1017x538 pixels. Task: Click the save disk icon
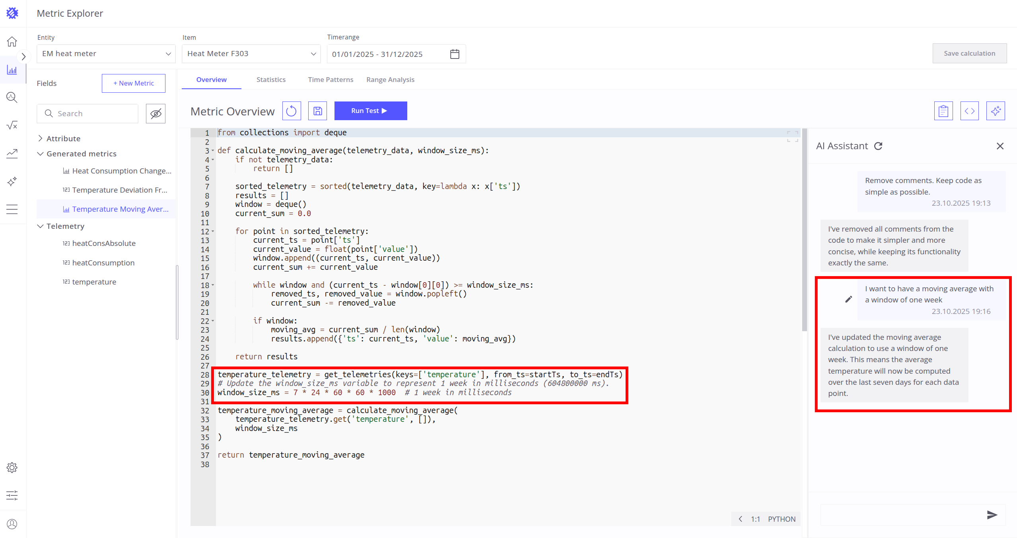pyautogui.click(x=317, y=111)
